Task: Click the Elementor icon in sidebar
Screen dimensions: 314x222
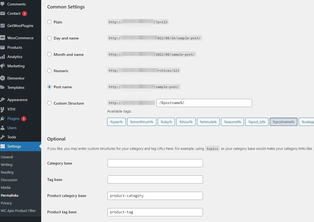Action: click(2, 78)
